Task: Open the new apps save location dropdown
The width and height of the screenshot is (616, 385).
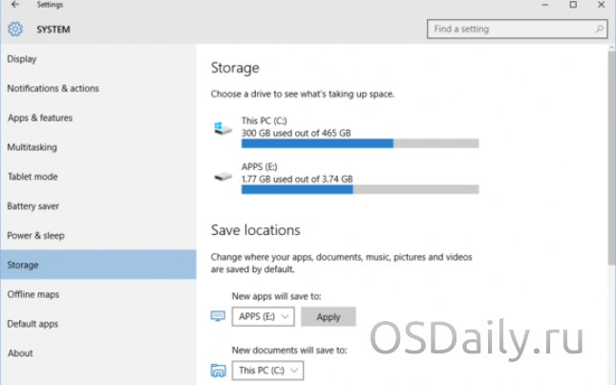Action: click(264, 316)
